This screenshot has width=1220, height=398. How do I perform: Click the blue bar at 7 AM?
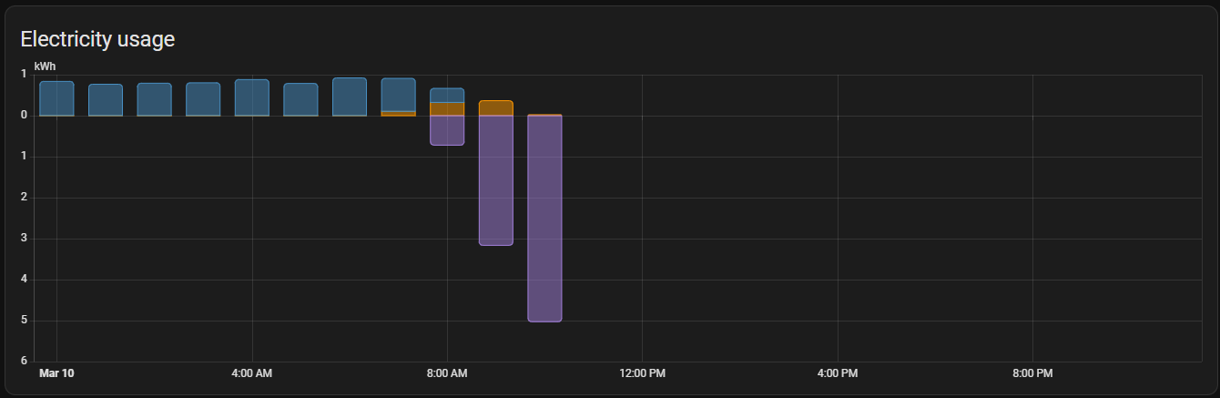pyautogui.click(x=398, y=95)
